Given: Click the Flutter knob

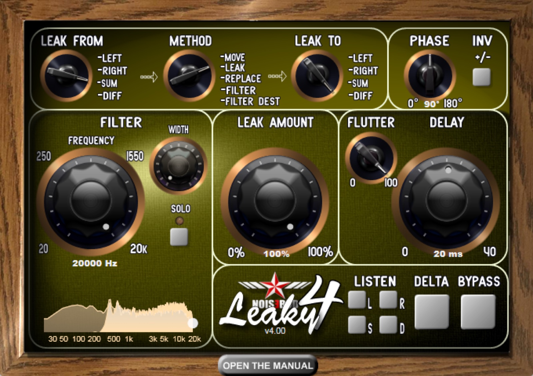Looking at the screenshot, I should [371, 158].
